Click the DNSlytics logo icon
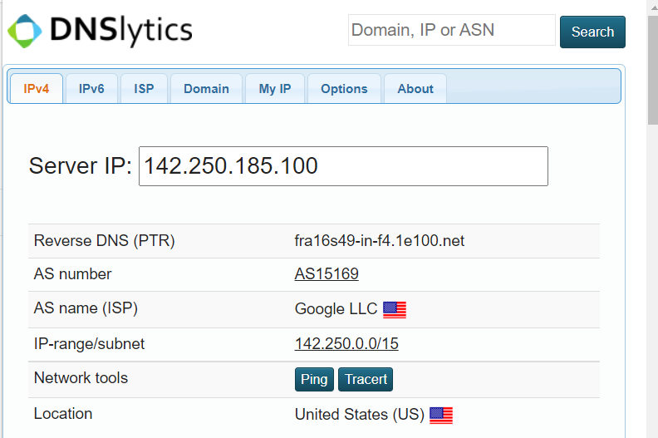 (25, 31)
